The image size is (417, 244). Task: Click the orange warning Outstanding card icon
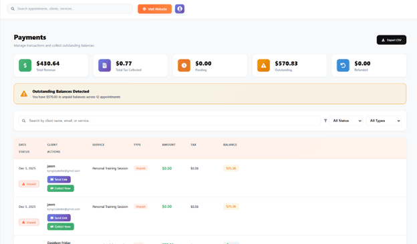263,65
